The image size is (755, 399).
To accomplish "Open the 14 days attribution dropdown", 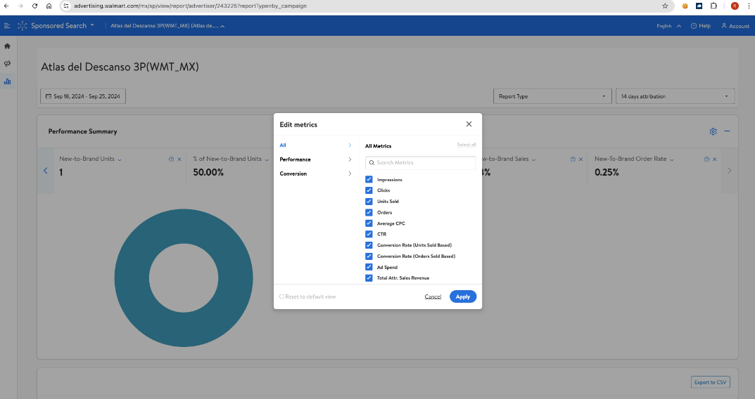I will click(x=675, y=96).
